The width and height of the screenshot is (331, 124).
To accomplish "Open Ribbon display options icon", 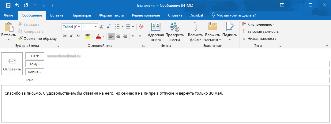I will tap(282, 5).
